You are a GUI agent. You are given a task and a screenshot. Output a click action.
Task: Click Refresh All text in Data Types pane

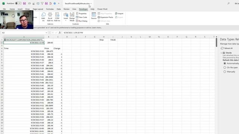(228, 48)
